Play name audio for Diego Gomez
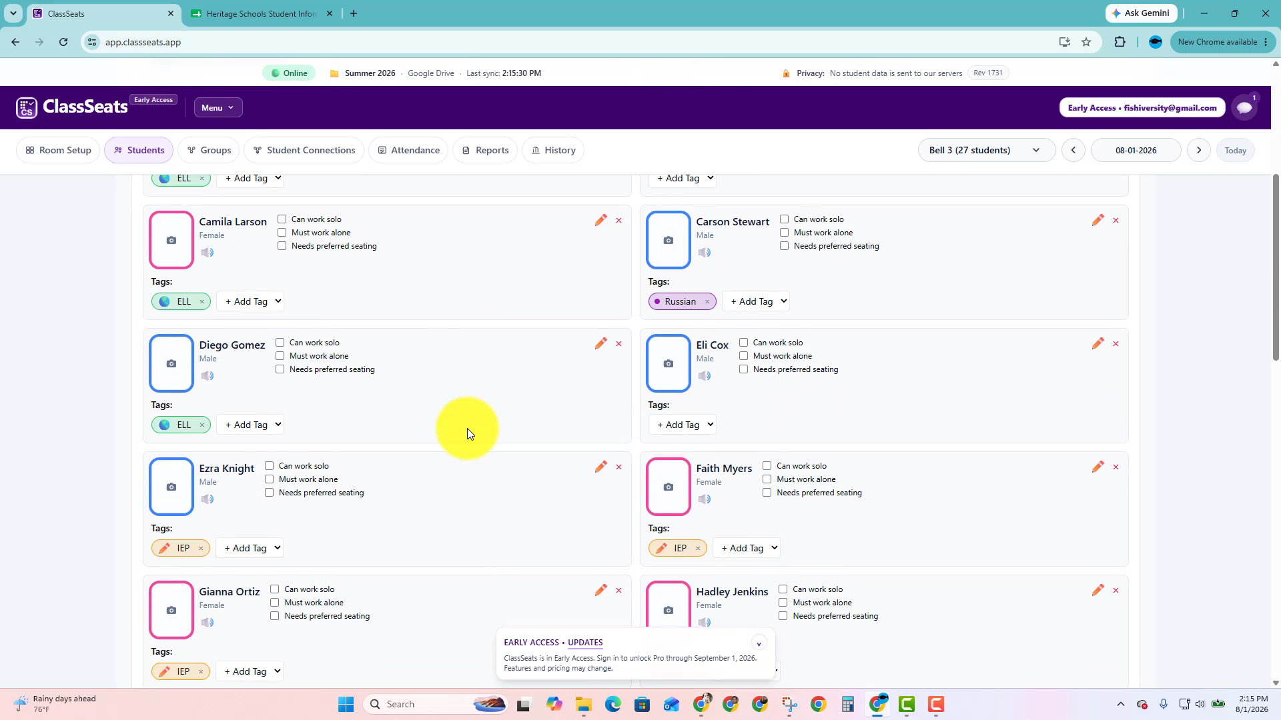Screen dimensions: 1281x720 pos(207,376)
